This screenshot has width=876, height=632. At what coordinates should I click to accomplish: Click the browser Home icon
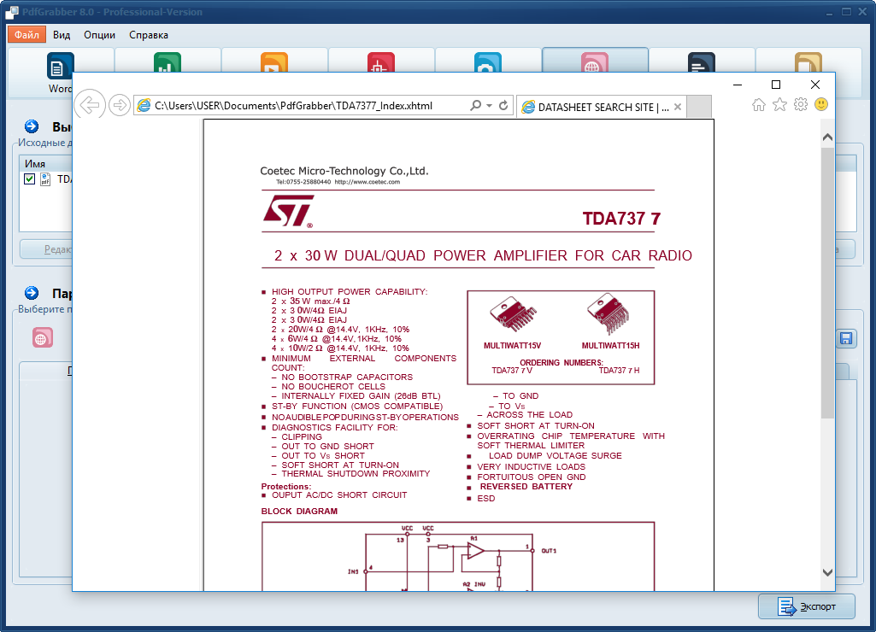pyautogui.click(x=759, y=104)
